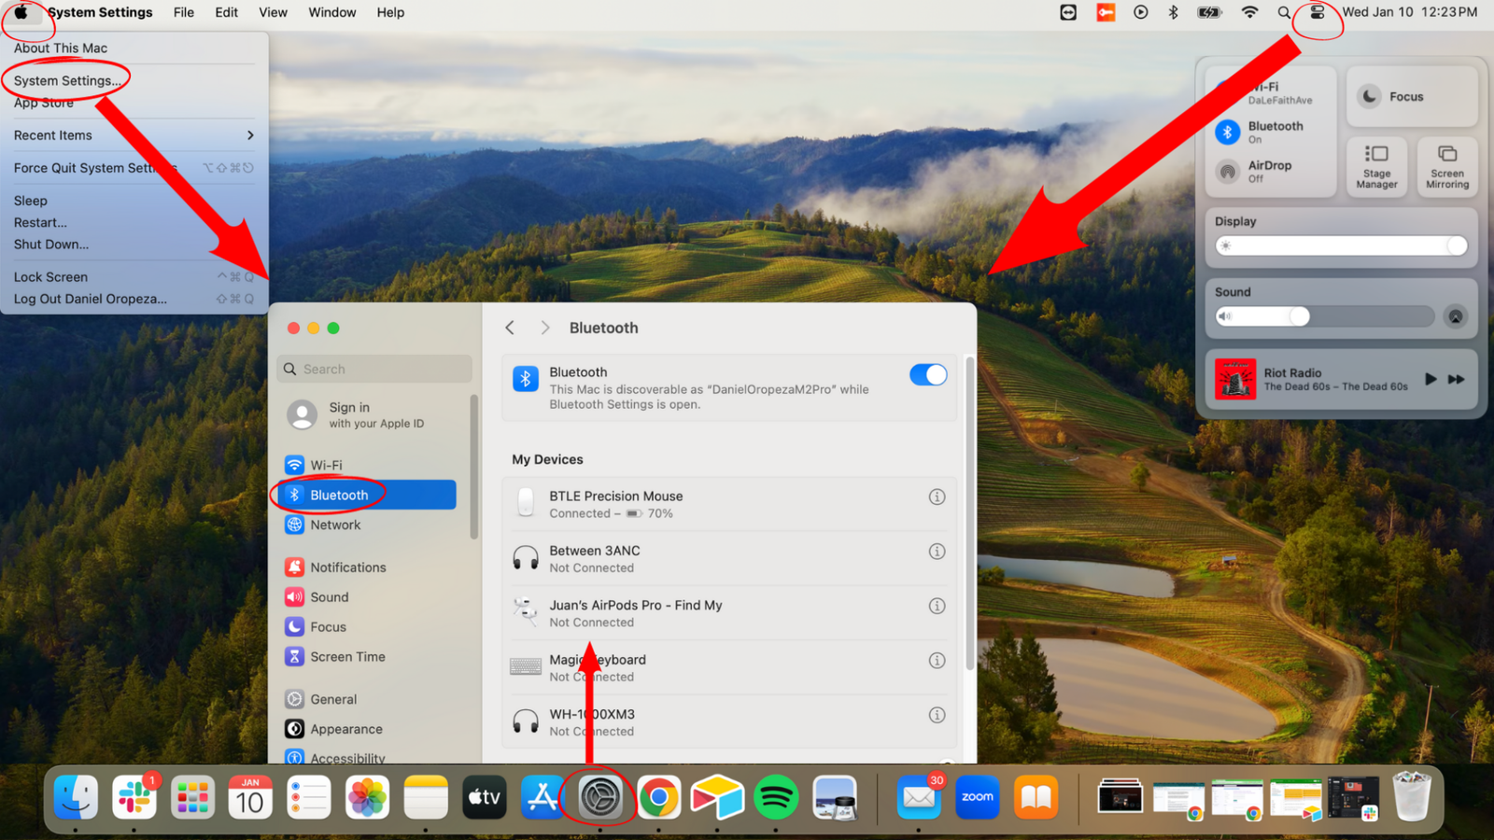Open App Store from the Dock

click(x=543, y=798)
